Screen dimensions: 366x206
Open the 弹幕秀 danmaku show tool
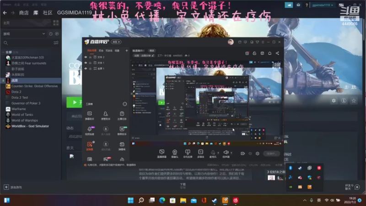coord(122,146)
